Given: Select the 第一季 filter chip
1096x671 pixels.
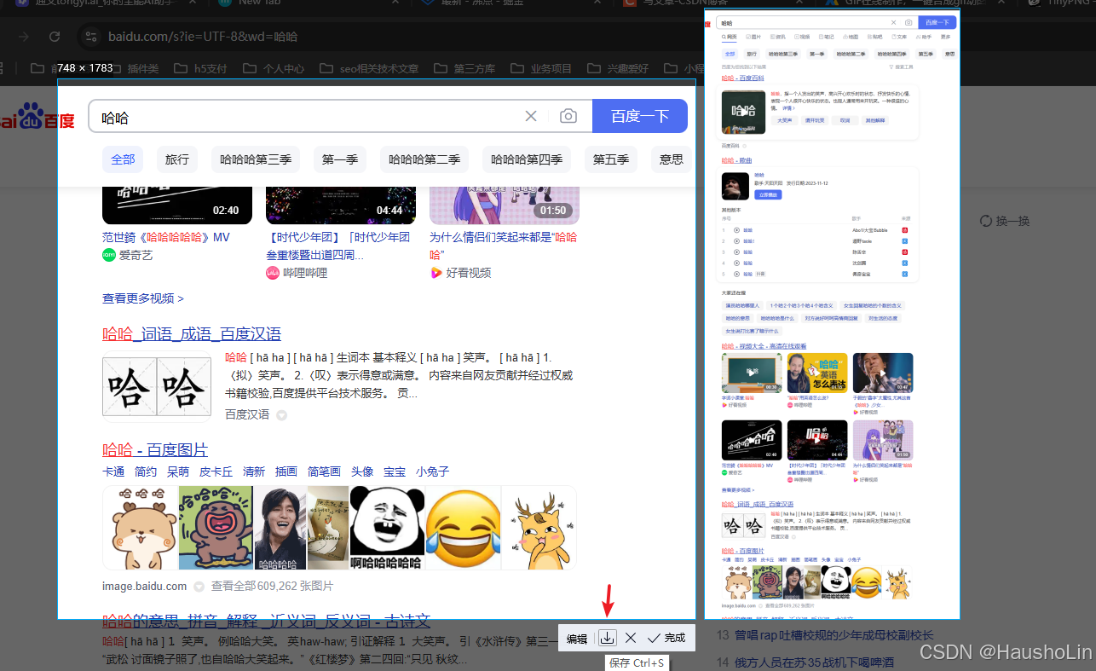Looking at the screenshot, I should point(340,159).
